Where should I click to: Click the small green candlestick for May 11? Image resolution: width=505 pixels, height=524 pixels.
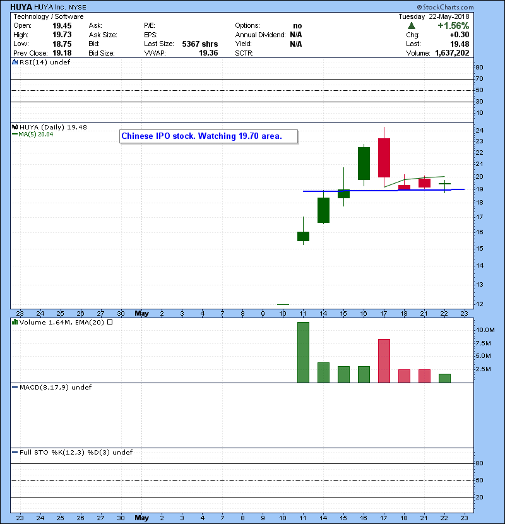tap(303, 236)
